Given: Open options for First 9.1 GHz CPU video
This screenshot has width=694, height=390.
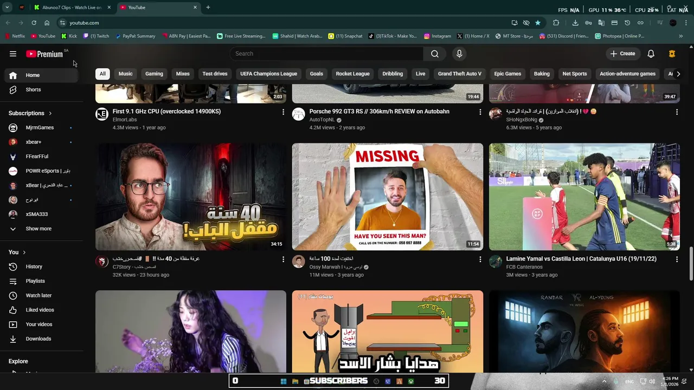Looking at the screenshot, I should click(x=283, y=112).
